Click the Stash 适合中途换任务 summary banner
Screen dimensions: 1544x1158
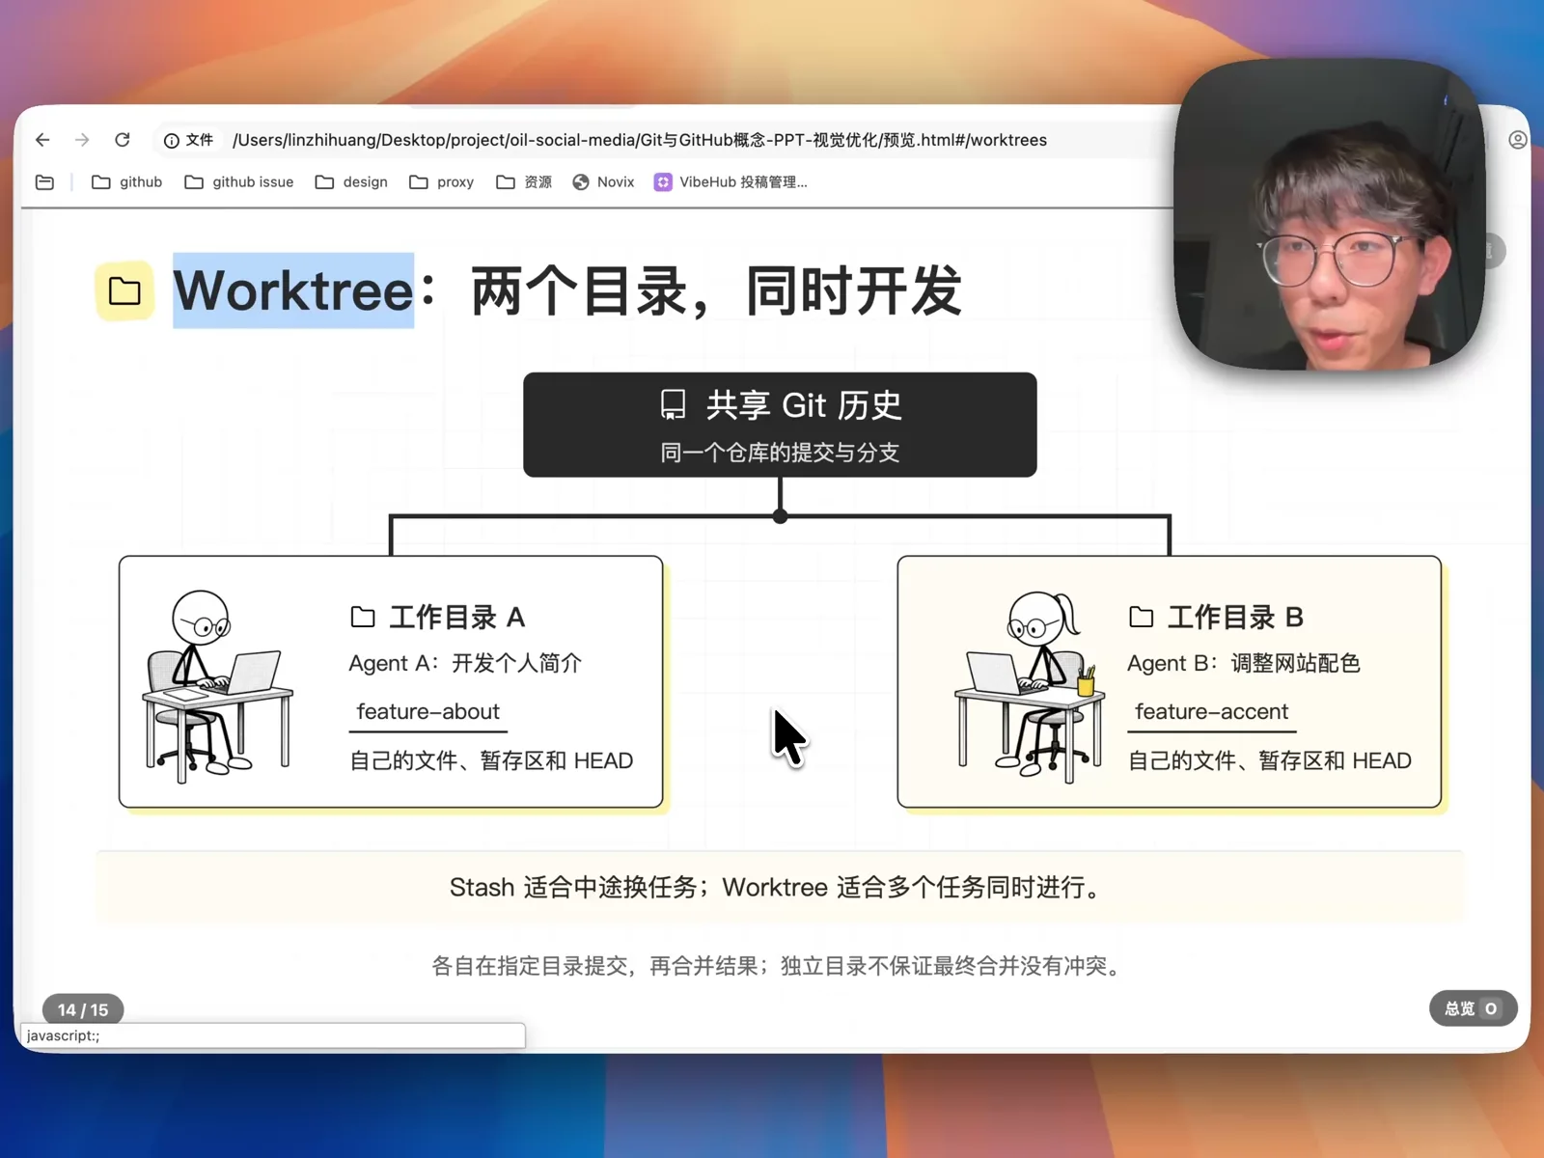click(779, 887)
